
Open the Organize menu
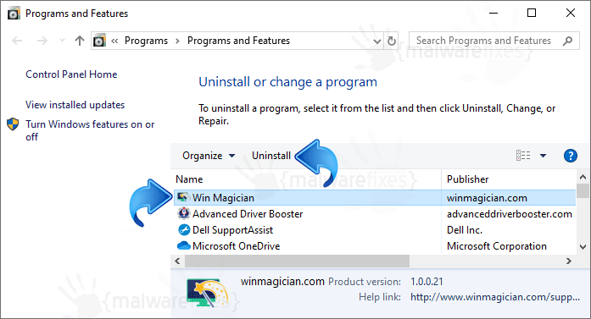(209, 156)
